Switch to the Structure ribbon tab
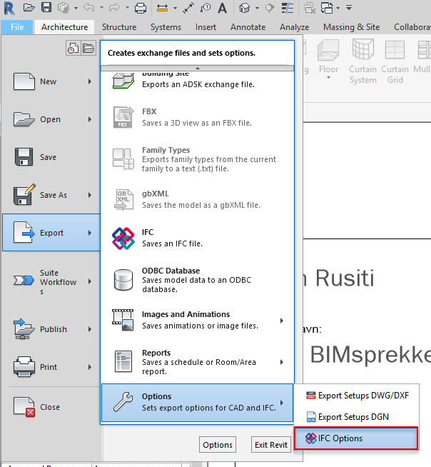431x467 pixels. tap(119, 27)
